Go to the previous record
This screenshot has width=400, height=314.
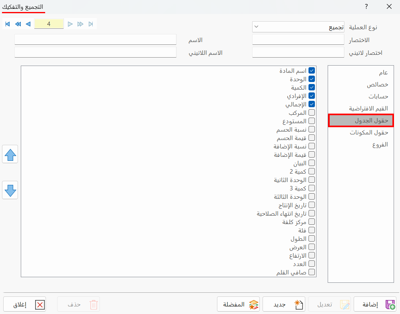click(28, 24)
